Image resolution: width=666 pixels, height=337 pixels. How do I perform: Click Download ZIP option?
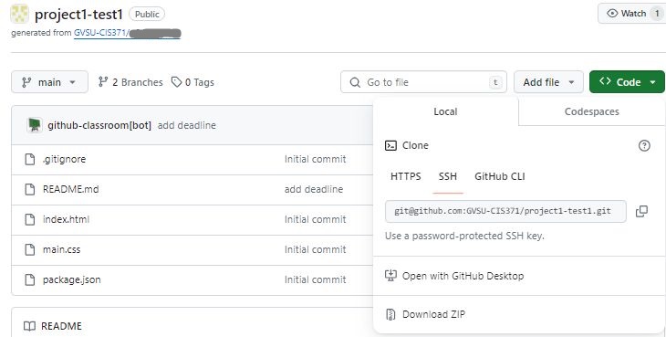pos(433,314)
